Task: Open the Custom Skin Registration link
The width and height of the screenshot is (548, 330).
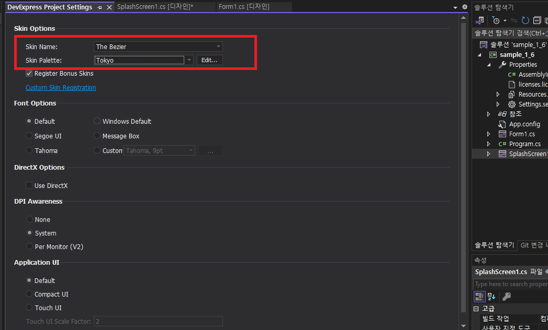Action: [x=61, y=88]
